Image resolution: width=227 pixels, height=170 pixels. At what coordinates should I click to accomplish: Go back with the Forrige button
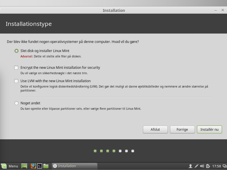(182, 130)
